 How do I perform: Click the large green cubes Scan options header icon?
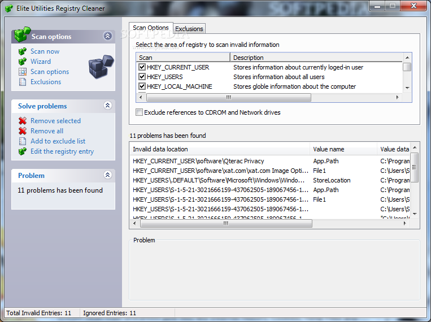22,34
